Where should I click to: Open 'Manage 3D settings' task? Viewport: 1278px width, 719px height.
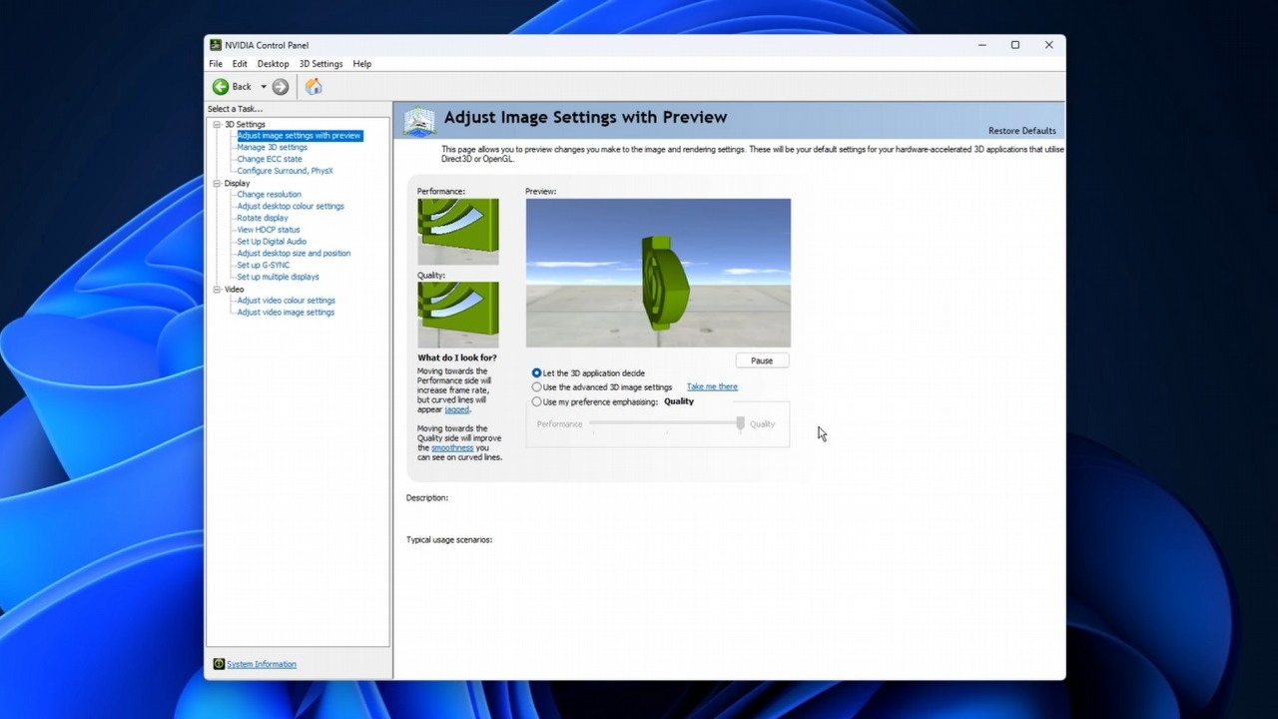[272, 148]
